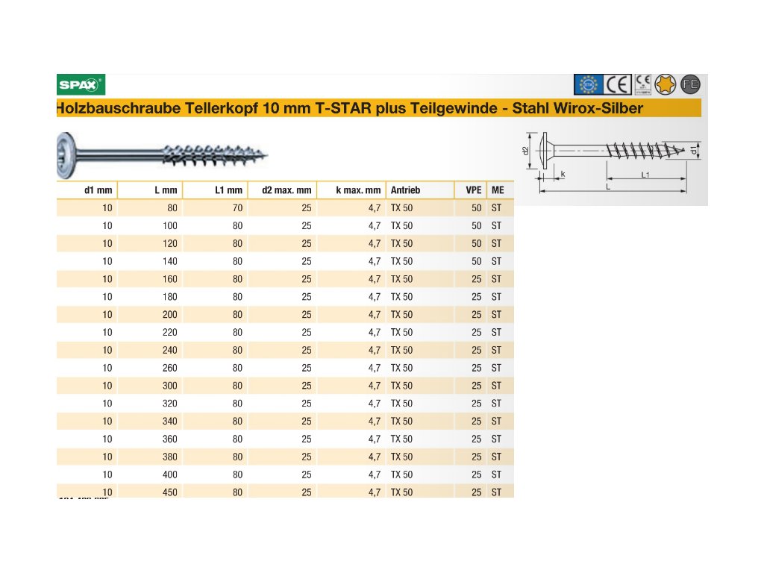The image size is (764, 573).
Task: Click the grey FE material icon
Action: (x=690, y=84)
